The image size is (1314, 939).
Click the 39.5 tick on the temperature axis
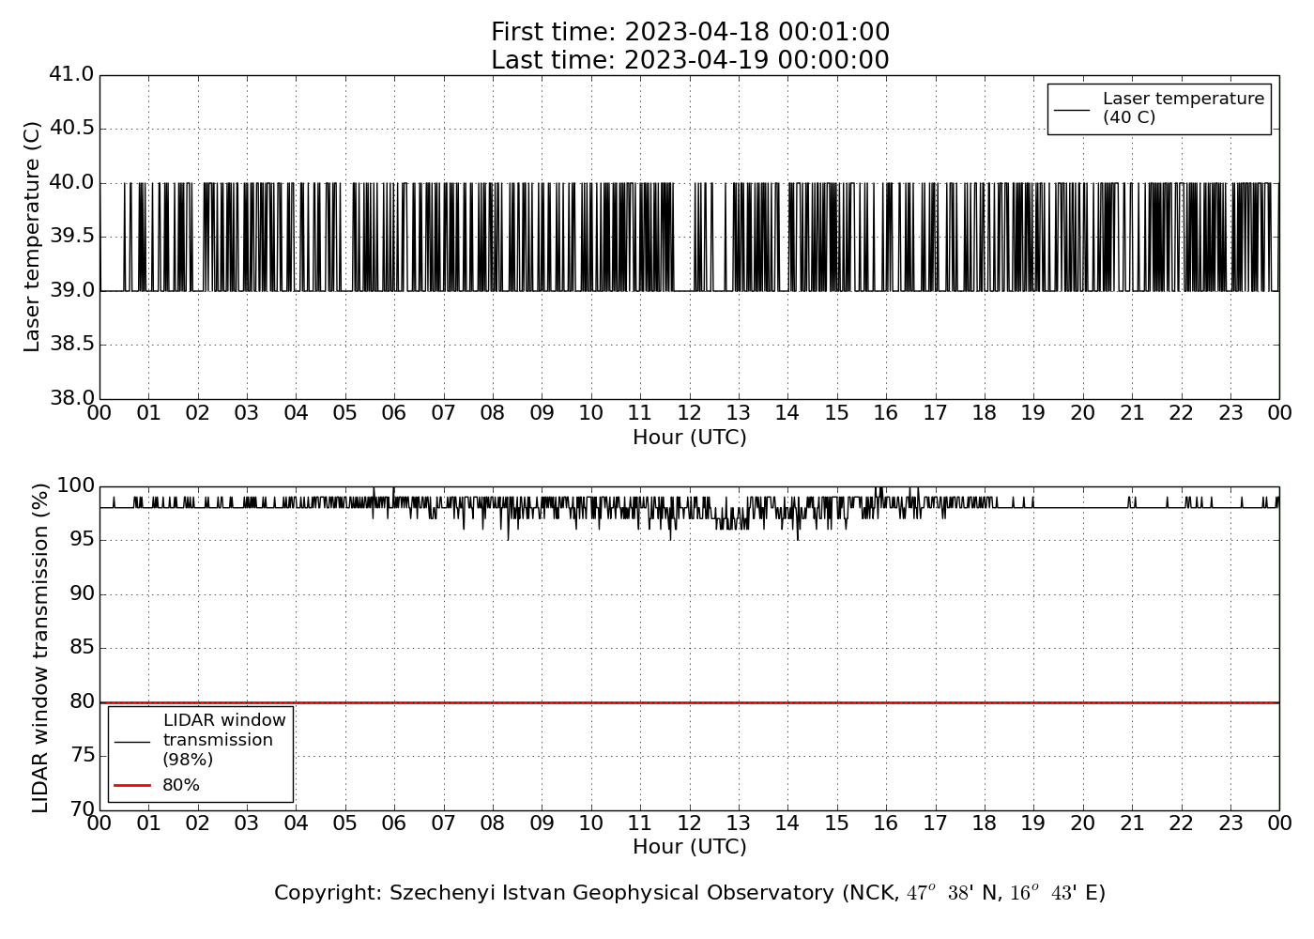(x=72, y=237)
